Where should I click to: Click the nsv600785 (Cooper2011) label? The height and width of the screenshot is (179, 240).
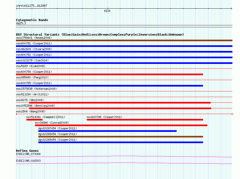pyautogui.click(x=34, y=83)
